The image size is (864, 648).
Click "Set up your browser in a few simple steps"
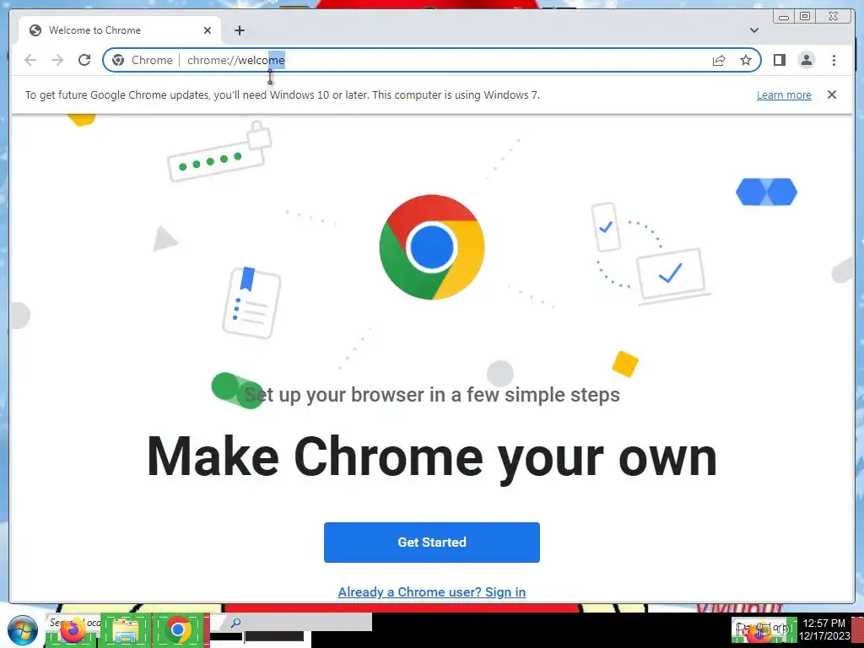coord(431,395)
